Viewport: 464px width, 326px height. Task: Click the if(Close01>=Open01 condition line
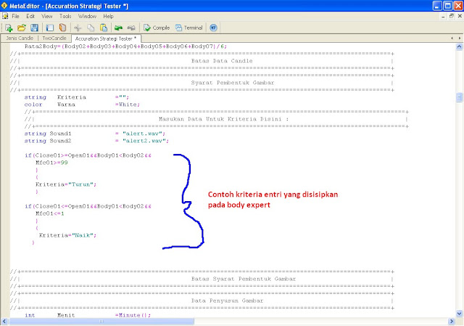pos(88,155)
